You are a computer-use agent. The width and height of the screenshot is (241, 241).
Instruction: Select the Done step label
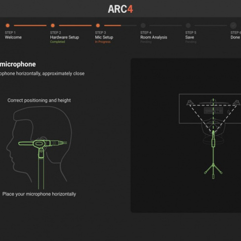235,38
